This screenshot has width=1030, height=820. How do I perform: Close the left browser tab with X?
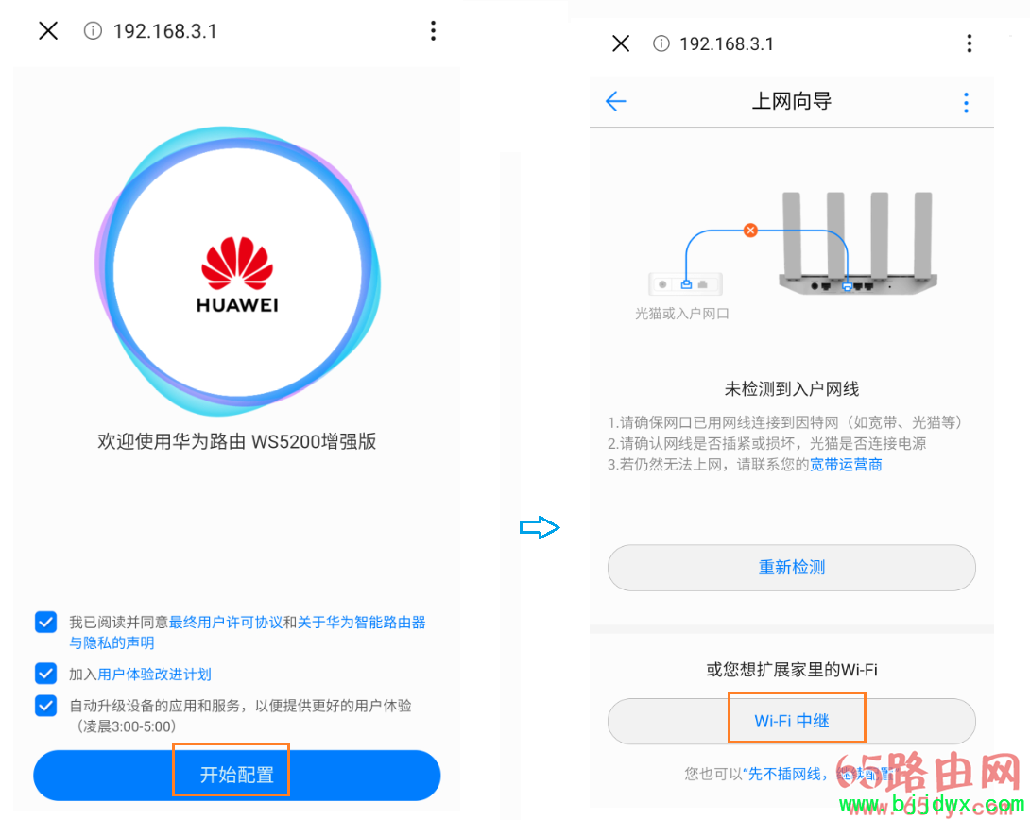point(48,30)
